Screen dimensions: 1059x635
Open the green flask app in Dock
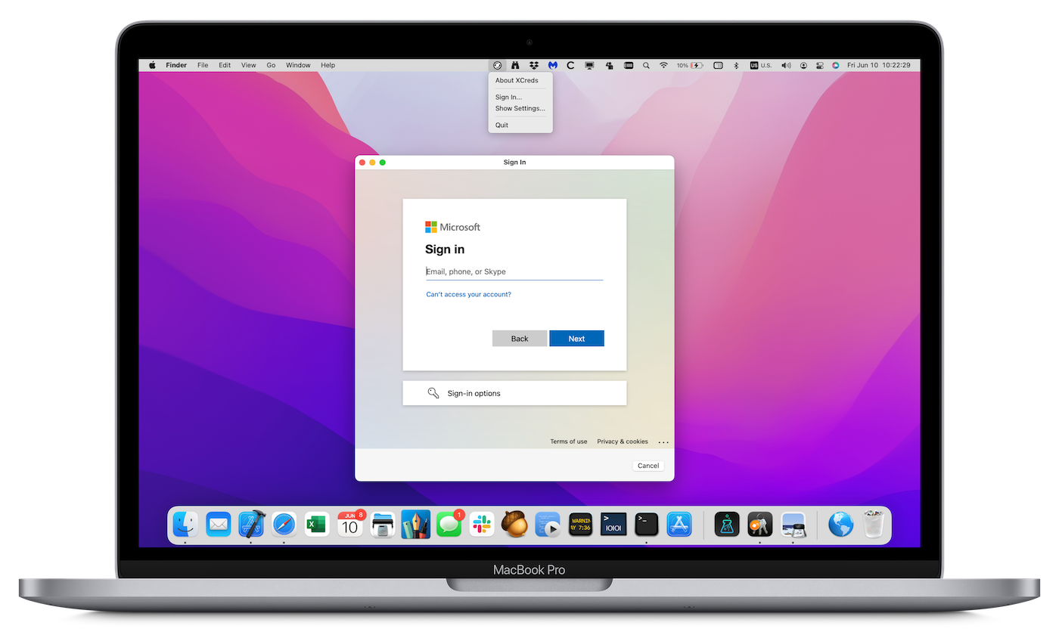click(727, 524)
